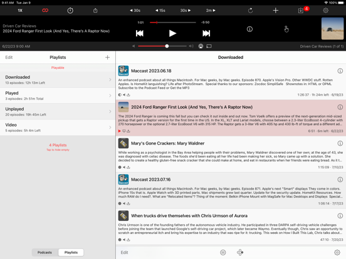
Task: Open downloads icon with badge 4
Action: [x=301, y=11]
